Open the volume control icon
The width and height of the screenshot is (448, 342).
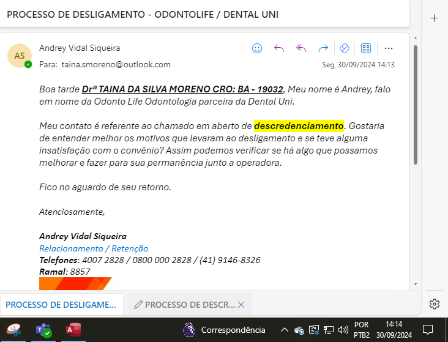click(x=343, y=330)
